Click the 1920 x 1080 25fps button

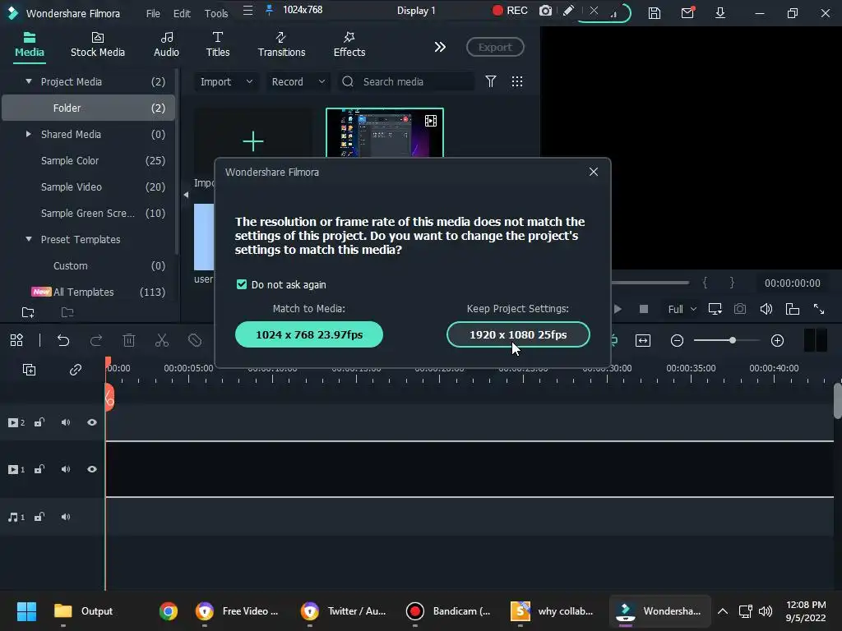(x=518, y=334)
